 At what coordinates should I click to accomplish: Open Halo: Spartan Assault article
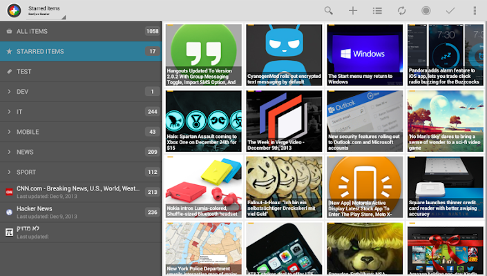coord(203,121)
